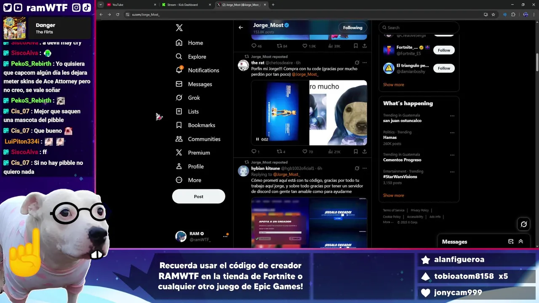Image resolution: width=539 pixels, height=303 pixels.
Task: Show more trends under What's happening
Action: 393,195
